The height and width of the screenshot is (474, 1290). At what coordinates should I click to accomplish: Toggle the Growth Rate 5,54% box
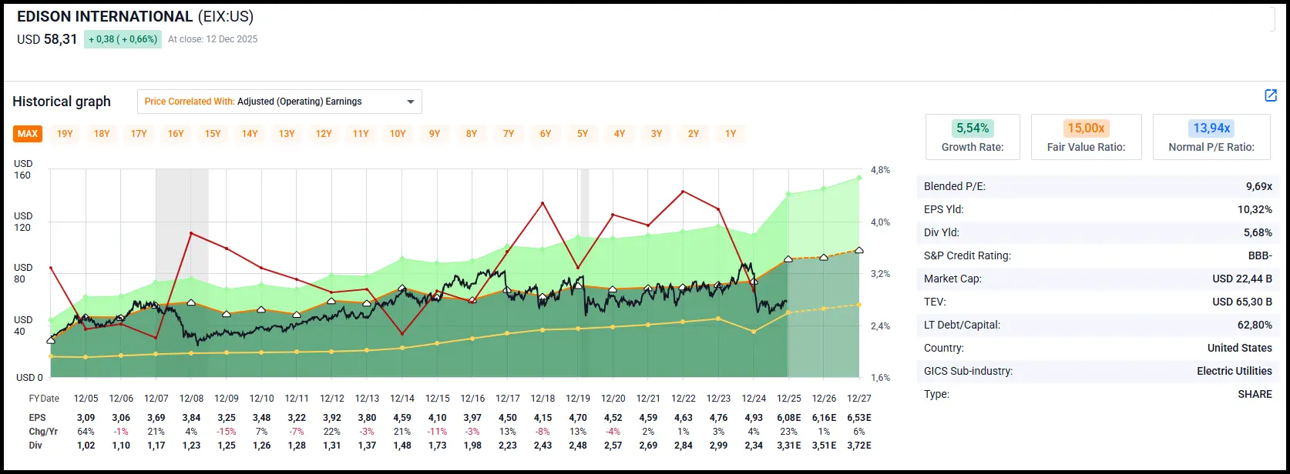(973, 137)
